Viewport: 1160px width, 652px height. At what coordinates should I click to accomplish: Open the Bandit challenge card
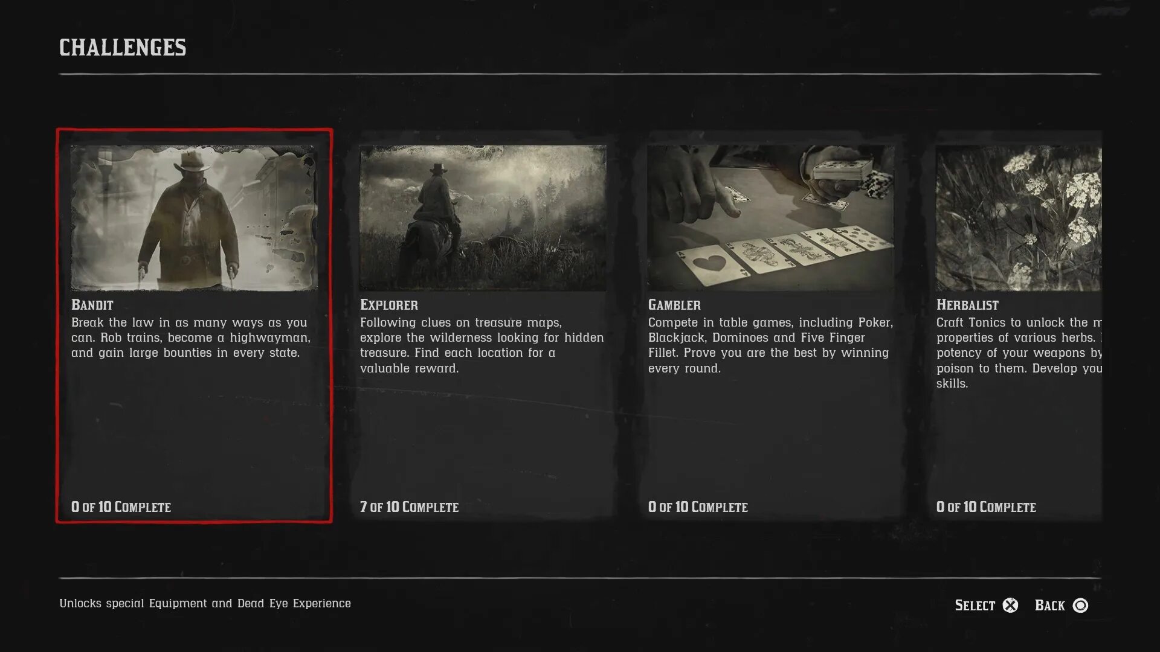(x=194, y=325)
